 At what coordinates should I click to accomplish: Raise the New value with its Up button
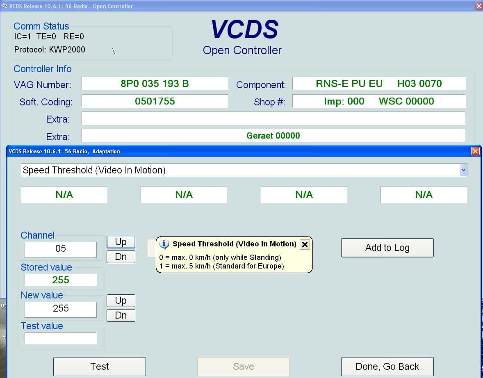click(x=121, y=301)
